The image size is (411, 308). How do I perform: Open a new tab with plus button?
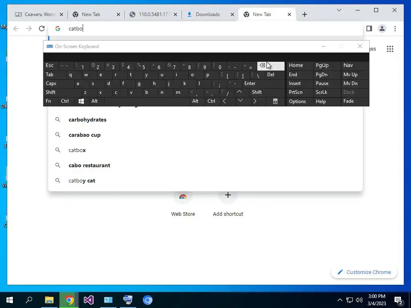304,14
